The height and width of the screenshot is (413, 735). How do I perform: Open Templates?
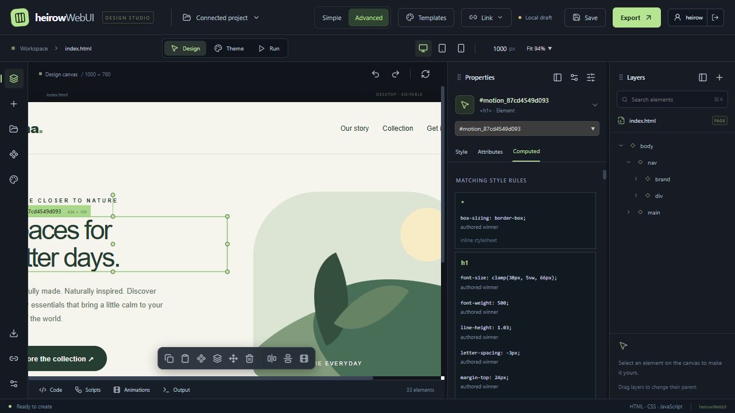click(x=426, y=18)
